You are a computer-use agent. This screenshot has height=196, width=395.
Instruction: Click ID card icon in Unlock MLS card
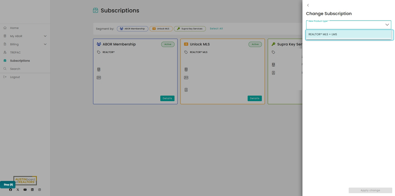pos(186,77)
